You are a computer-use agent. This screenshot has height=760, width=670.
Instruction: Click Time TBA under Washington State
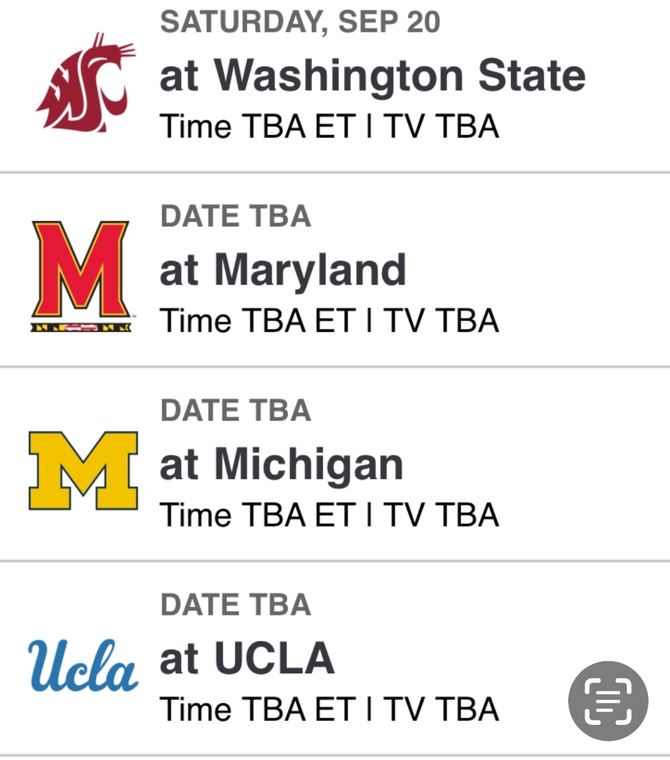click(232, 127)
